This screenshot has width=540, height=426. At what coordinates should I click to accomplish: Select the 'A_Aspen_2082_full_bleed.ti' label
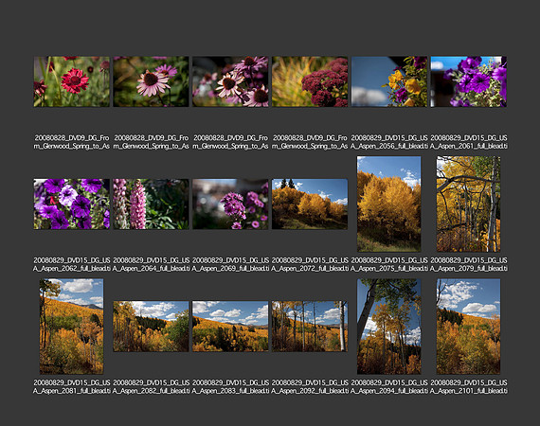tap(151, 391)
